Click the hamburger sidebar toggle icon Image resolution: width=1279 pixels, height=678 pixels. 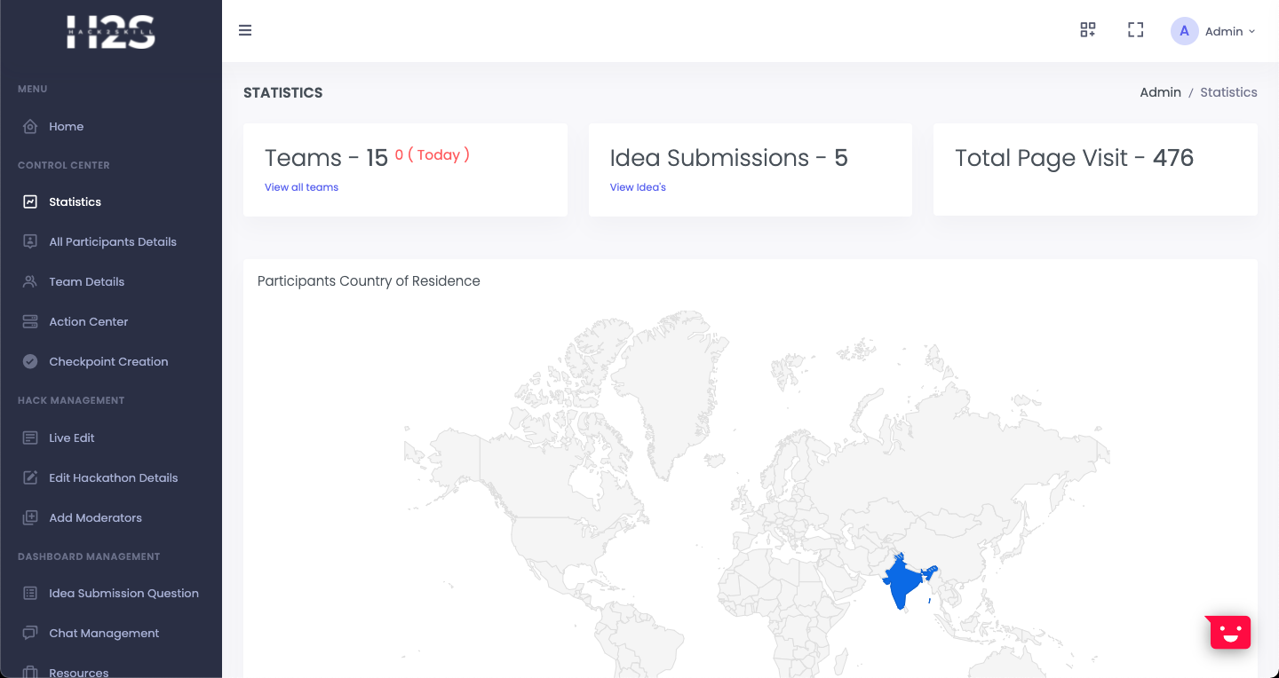245,30
